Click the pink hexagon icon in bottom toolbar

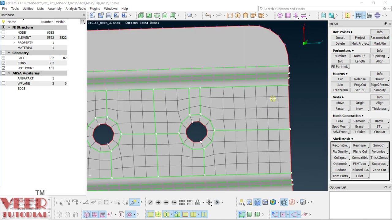pyautogui.click(x=129, y=215)
